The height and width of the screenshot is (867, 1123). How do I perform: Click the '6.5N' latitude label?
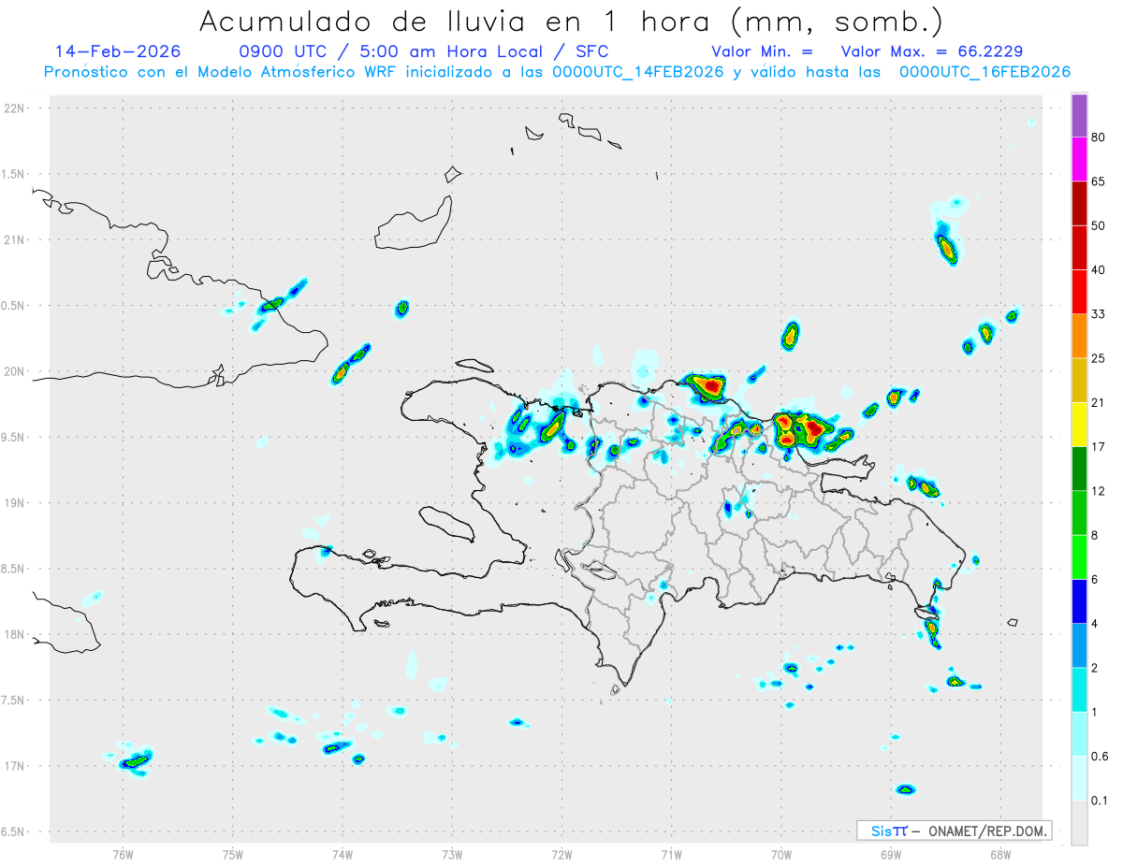click(x=14, y=832)
